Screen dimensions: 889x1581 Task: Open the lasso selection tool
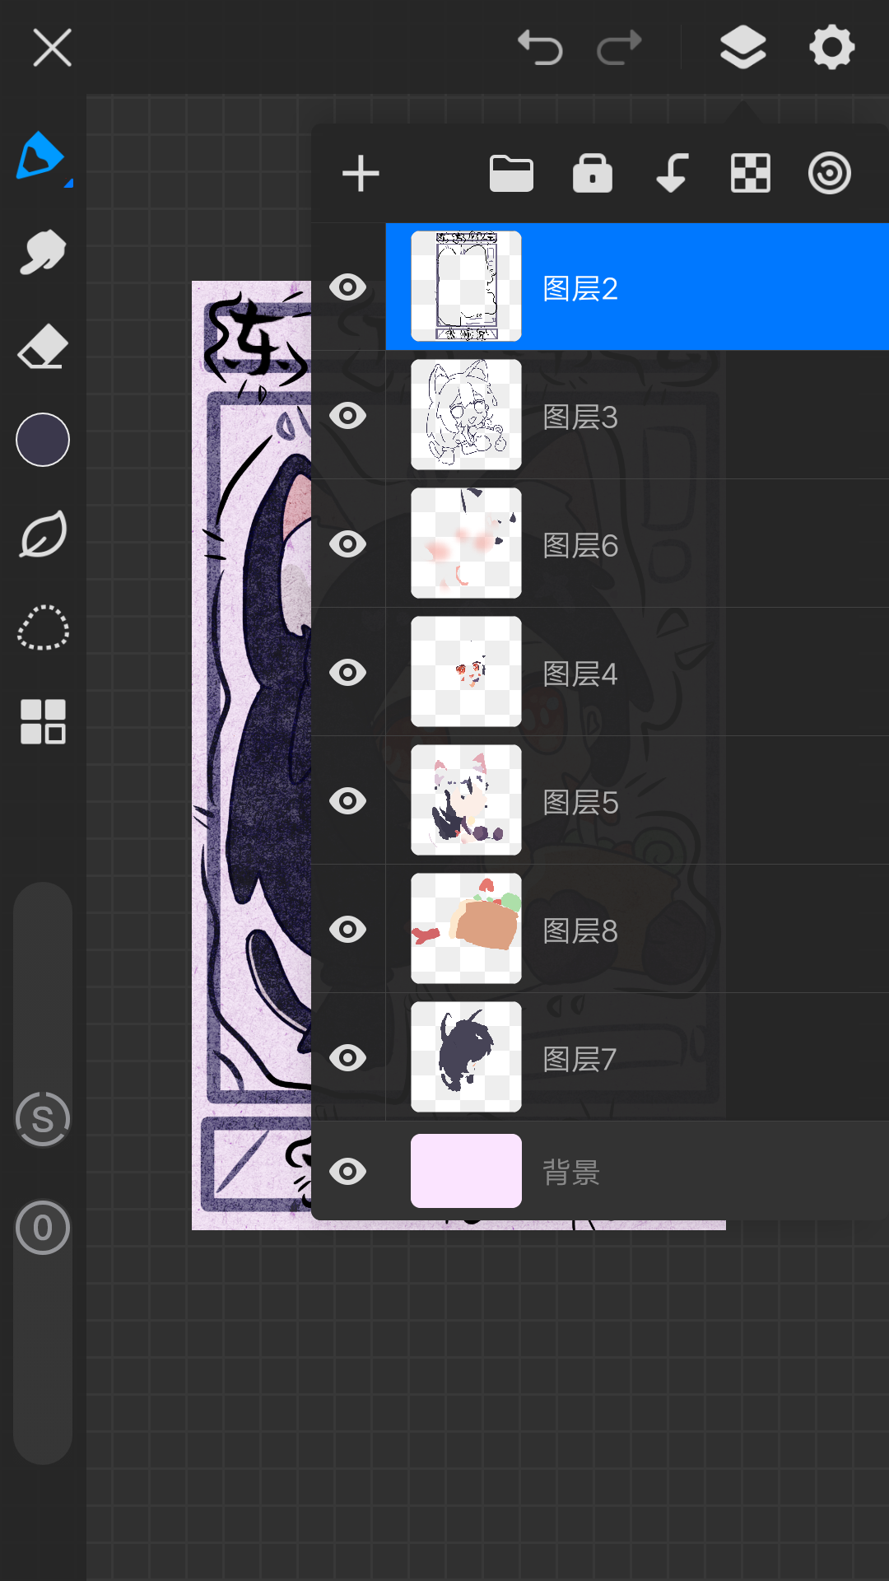(43, 628)
